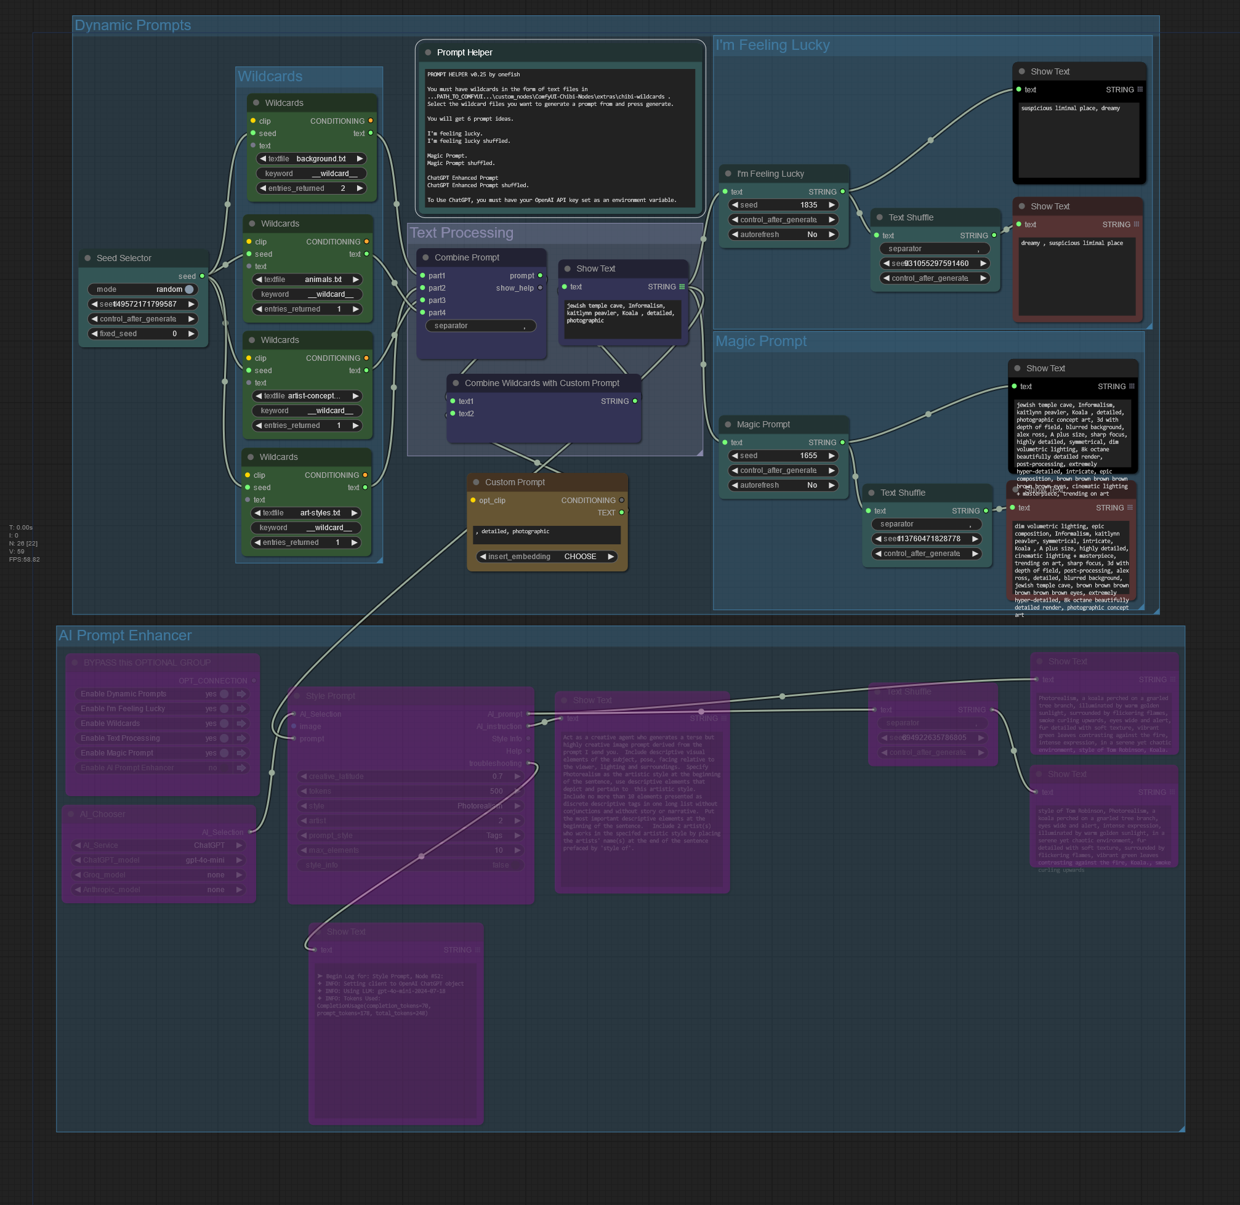This screenshot has height=1205, width=1240.
Task: Click the Combine Prompt separator field
Action: point(480,326)
